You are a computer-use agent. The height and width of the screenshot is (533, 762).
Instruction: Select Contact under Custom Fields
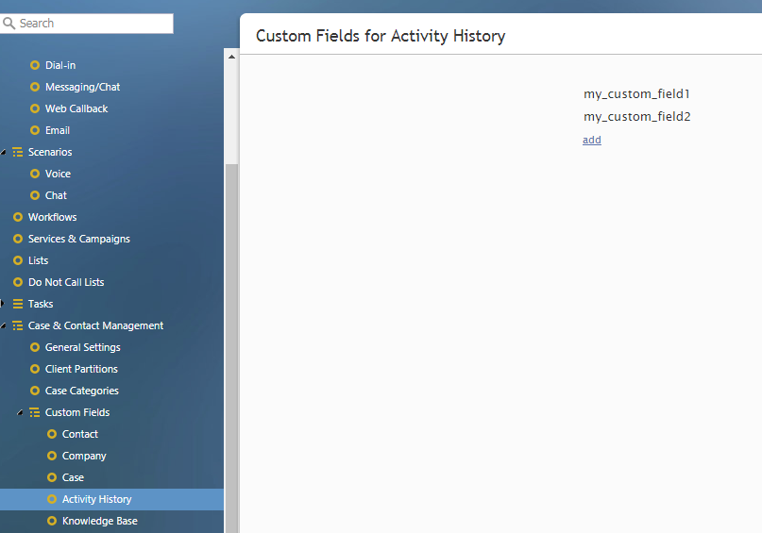tap(79, 434)
